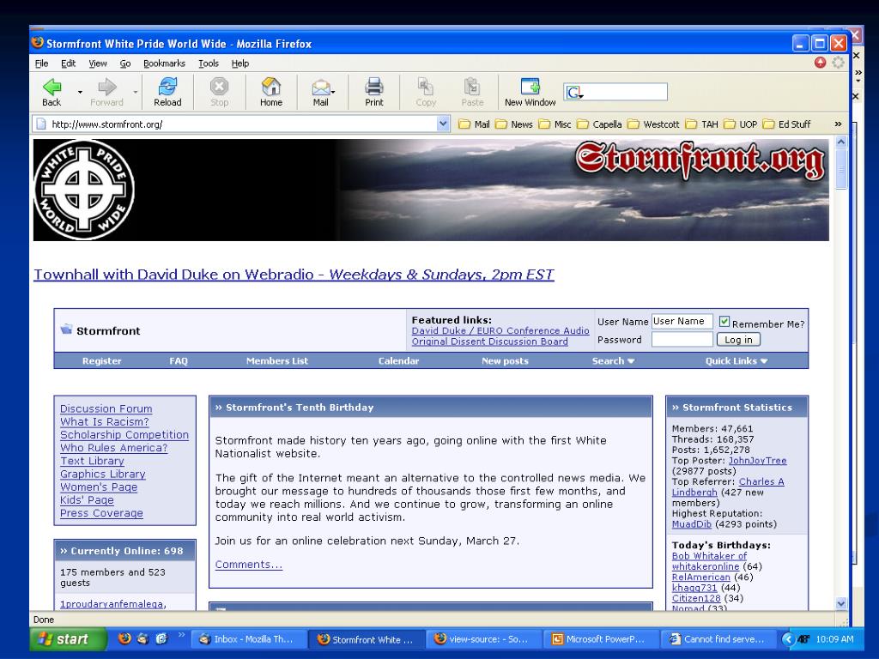Click the address bar URL field
The image size is (879, 659).
coord(241,124)
